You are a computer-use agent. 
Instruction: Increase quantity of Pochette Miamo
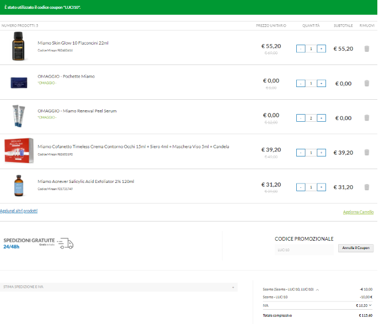tap(322, 84)
